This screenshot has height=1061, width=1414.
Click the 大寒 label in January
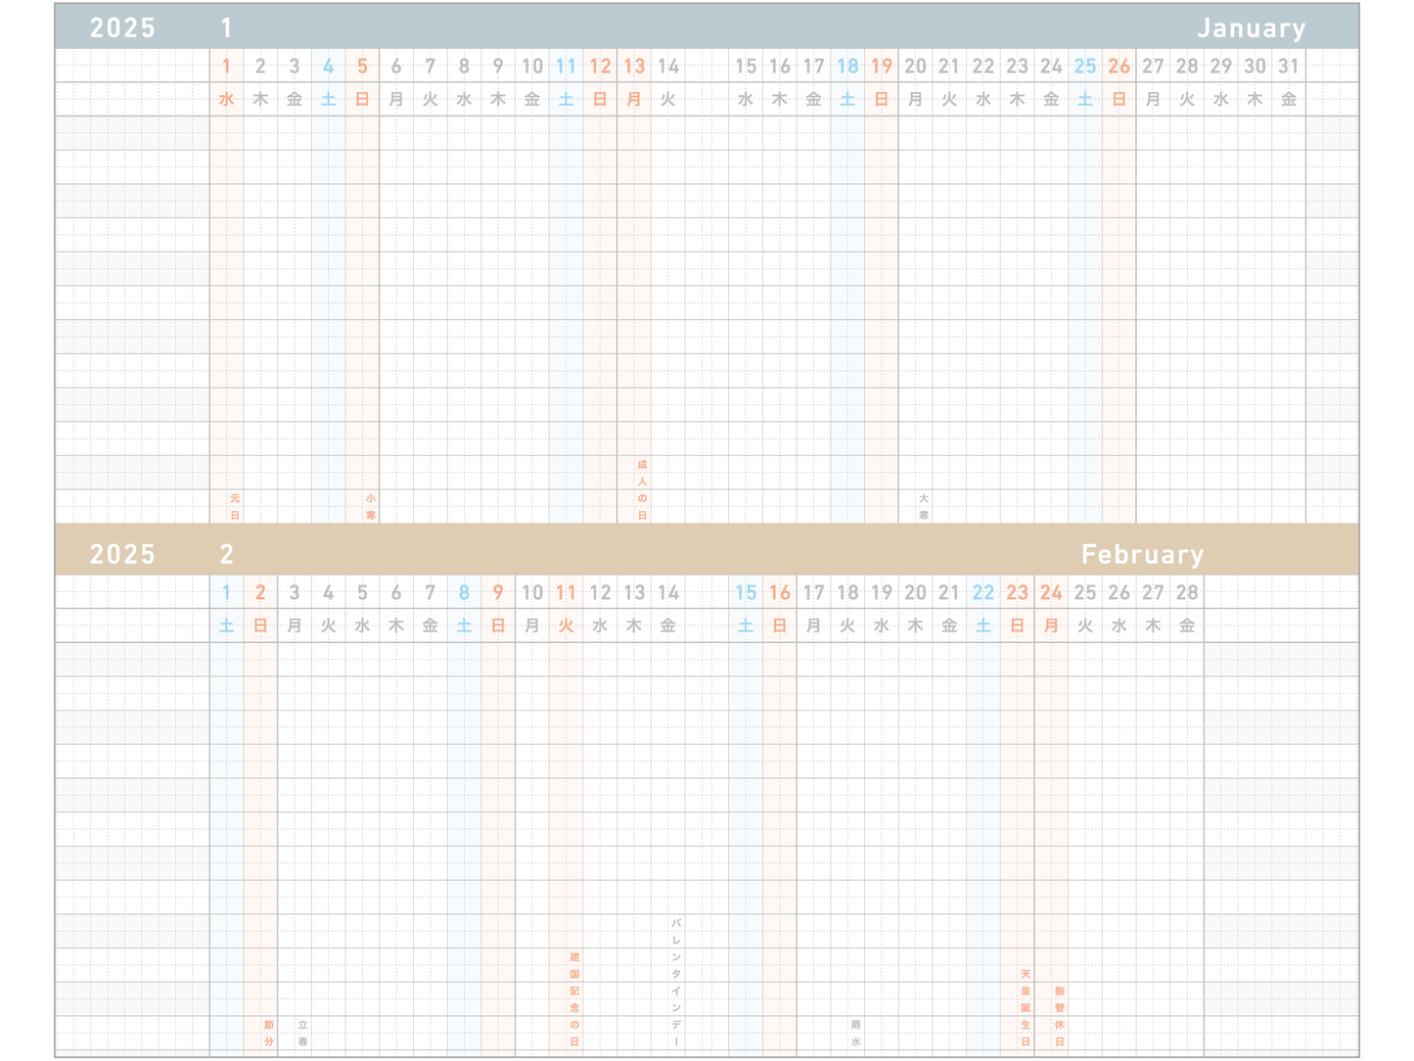(924, 507)
